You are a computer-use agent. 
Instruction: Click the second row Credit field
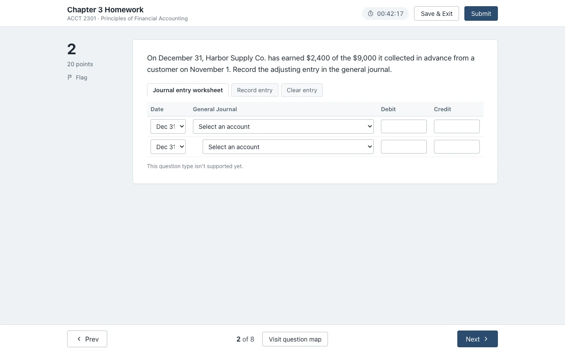(457, 147)
